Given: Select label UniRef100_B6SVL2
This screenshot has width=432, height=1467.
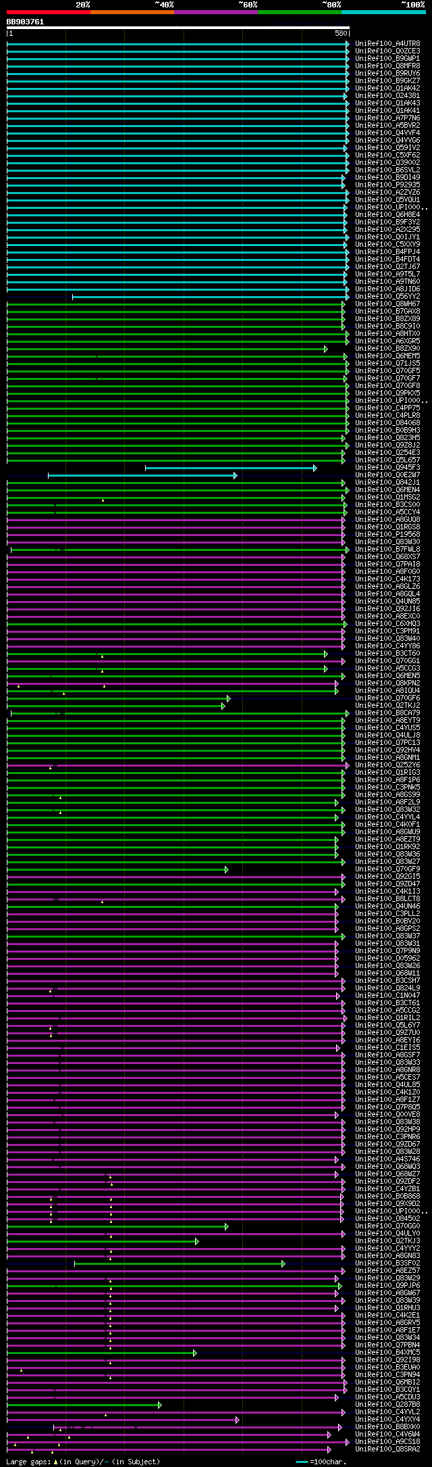Looking at the screenshot, I should click(x=387, y=170).
